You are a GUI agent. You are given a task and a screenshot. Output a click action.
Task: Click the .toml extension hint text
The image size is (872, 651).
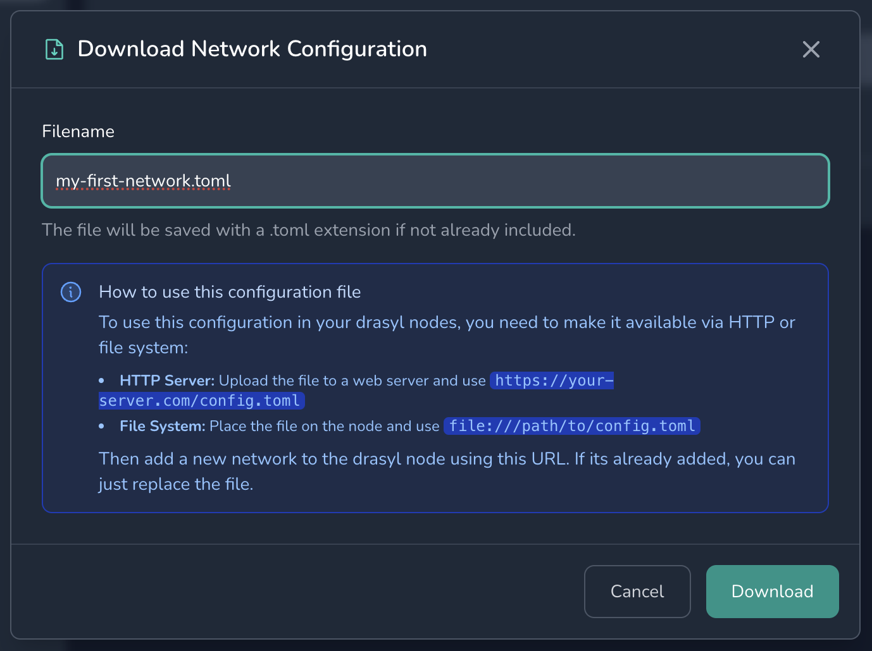point(308,230)
